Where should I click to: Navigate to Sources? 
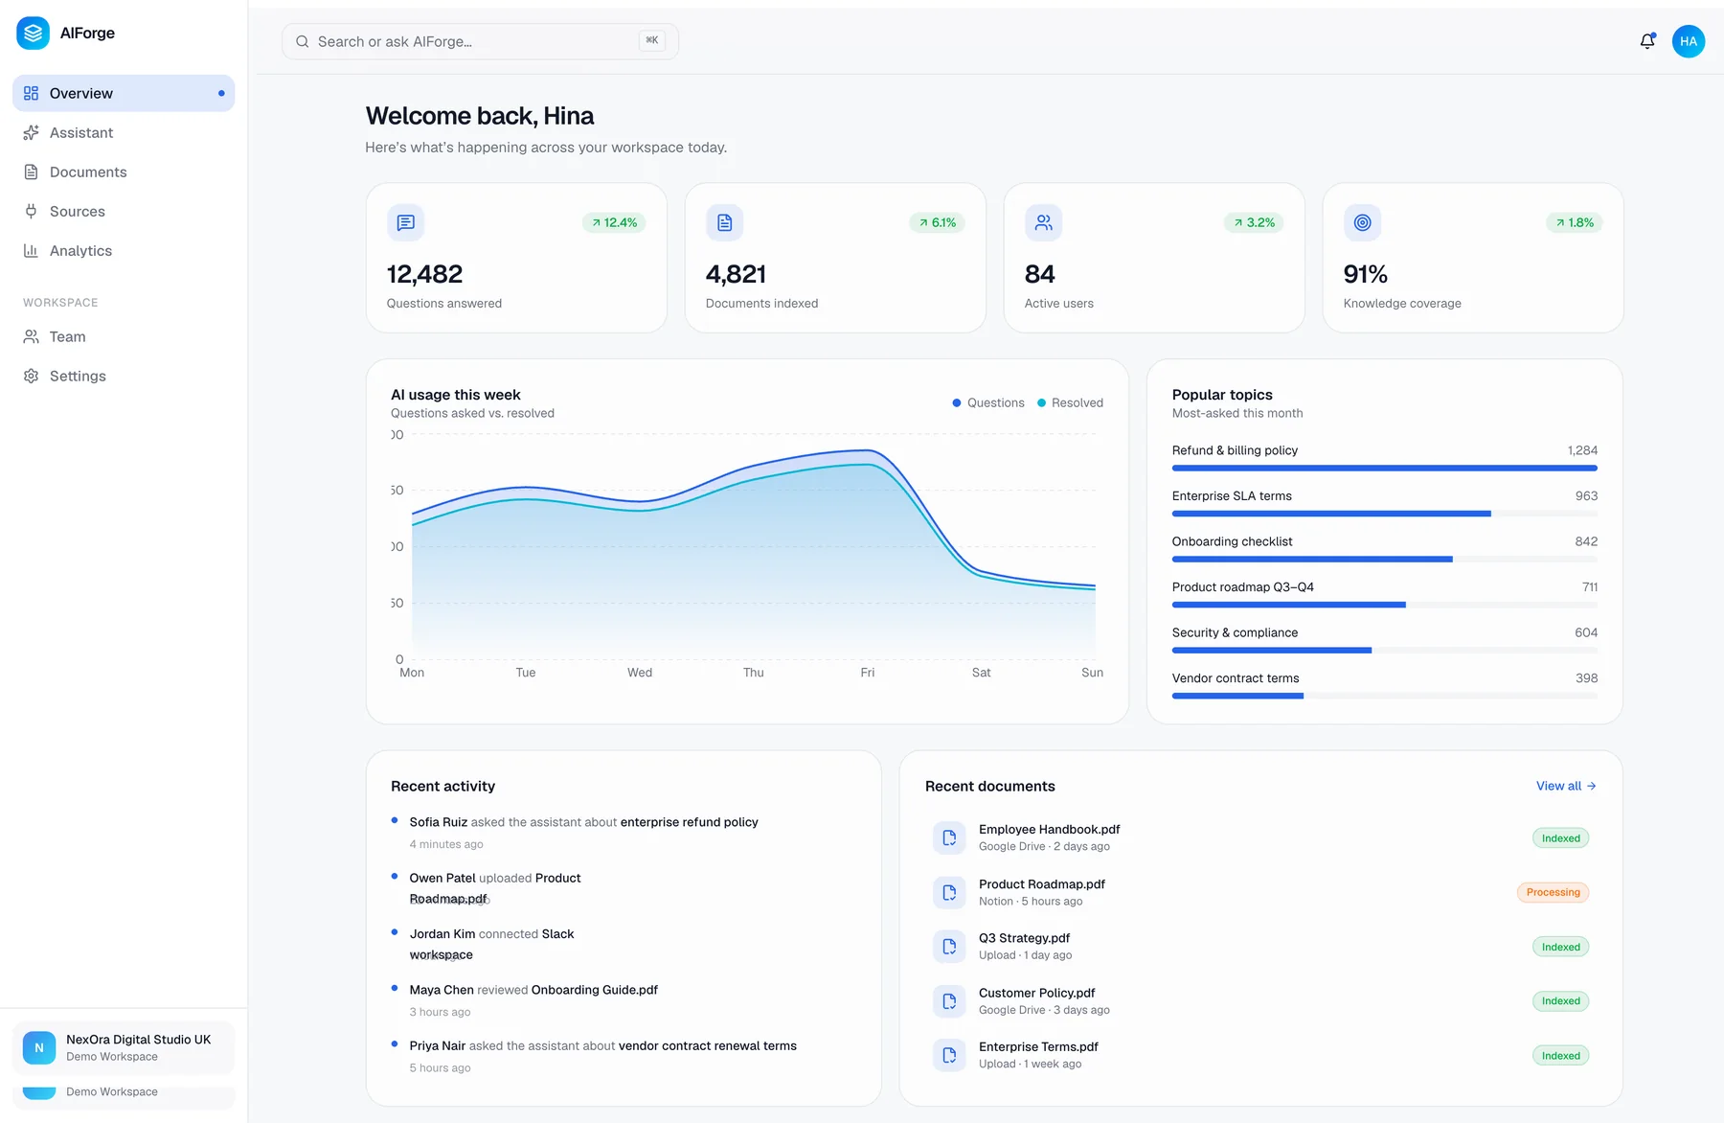tap(124, 211)
